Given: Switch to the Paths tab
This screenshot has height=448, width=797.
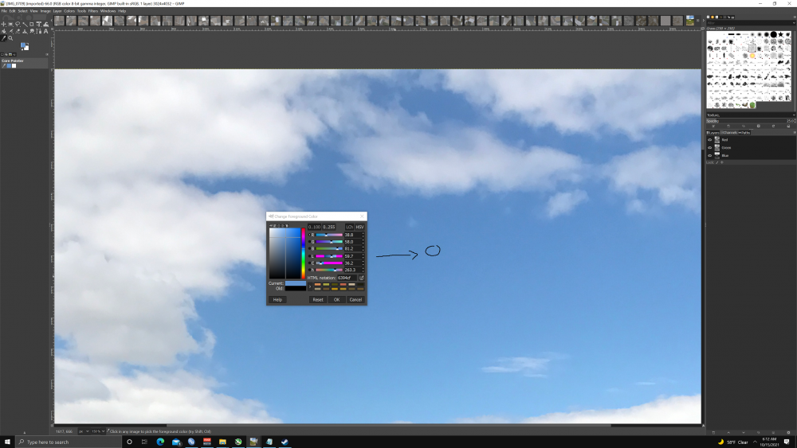Looking at the screenshot, I should [744, 132].
